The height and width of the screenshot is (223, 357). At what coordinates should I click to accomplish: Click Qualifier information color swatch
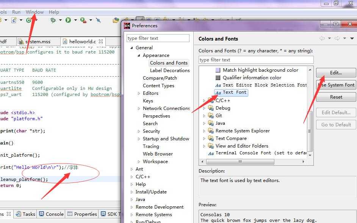(218, 78)
